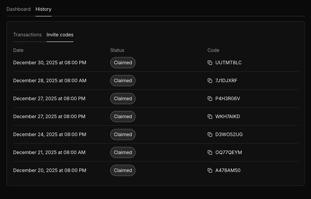Select the History tab
Image resolution: width=311 pixels, height=199 pixels.
[43, 9]
